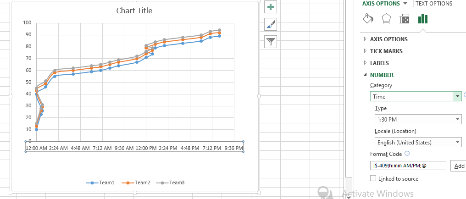
Task: Switch to the TEXT OPTIONS tab
Action: coord(433,4)
